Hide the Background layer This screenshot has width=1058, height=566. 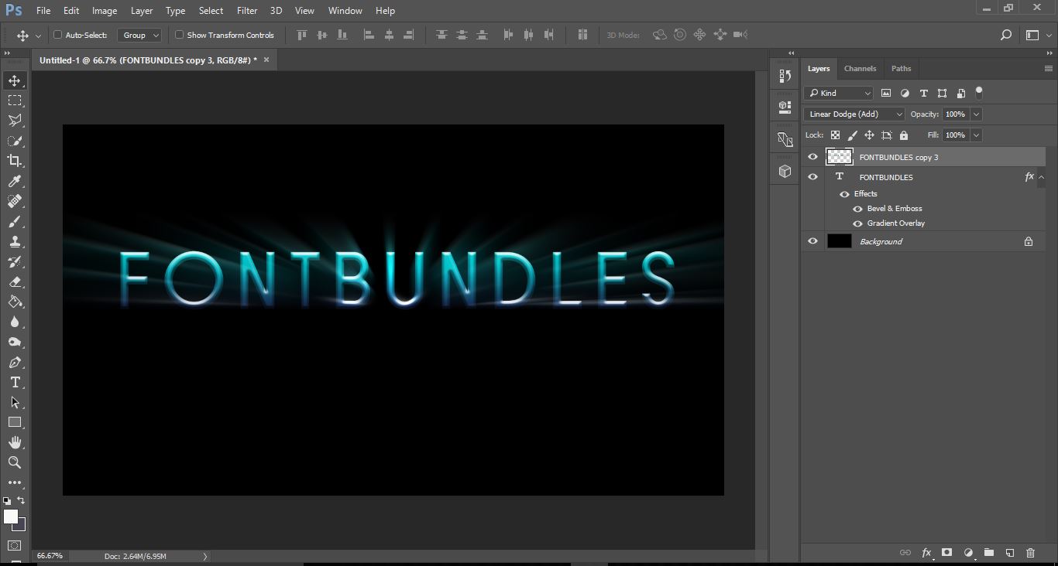[x=812, y=241]
